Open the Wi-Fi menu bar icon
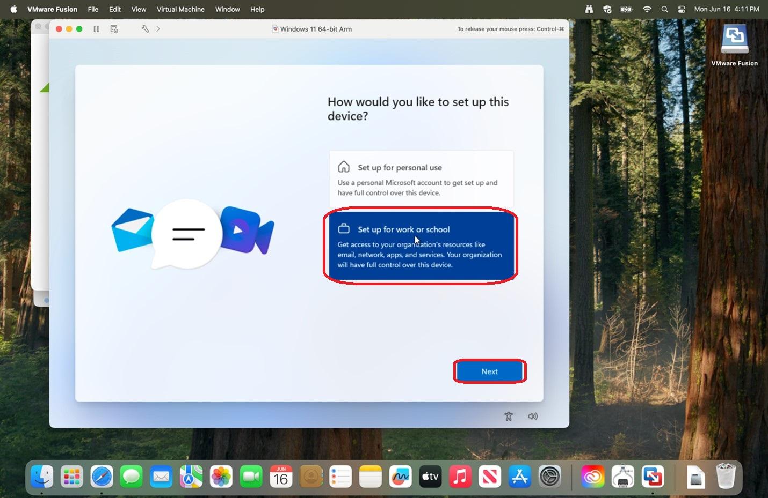Viewport: 768px width, 498px height. (647, 9)
